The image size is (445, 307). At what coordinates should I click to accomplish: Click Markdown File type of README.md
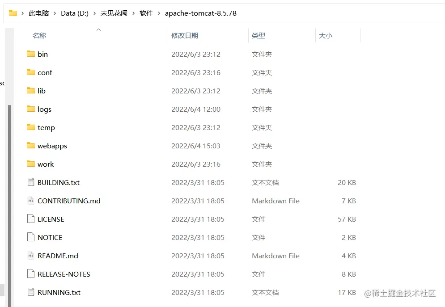pyautogui.click(x=275, y=256)
